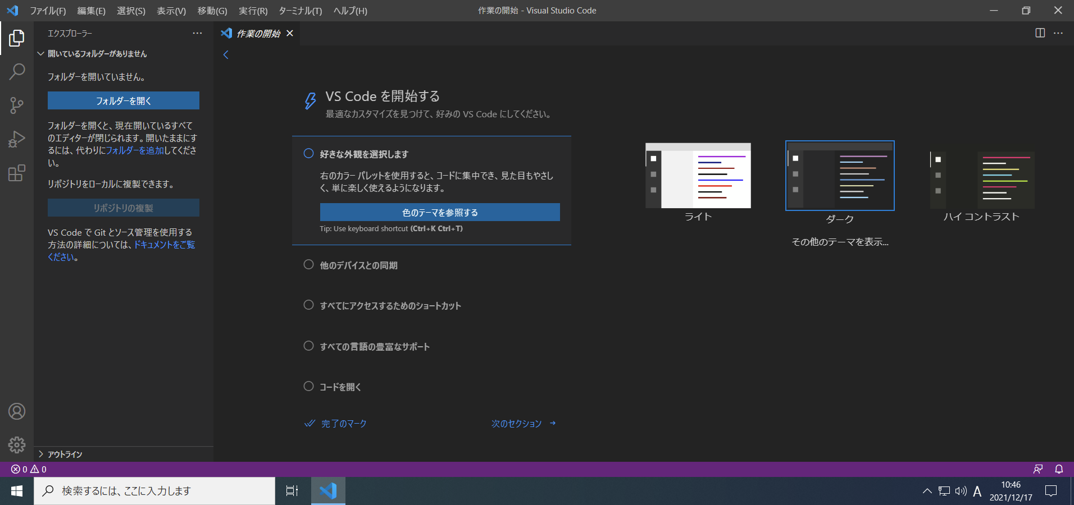
Task: Select the コードを開く step
Action: [x=340, y=387]
